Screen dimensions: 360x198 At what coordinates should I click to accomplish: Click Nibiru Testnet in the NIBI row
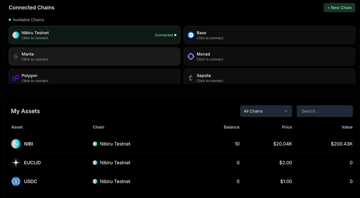click(115, 144)
